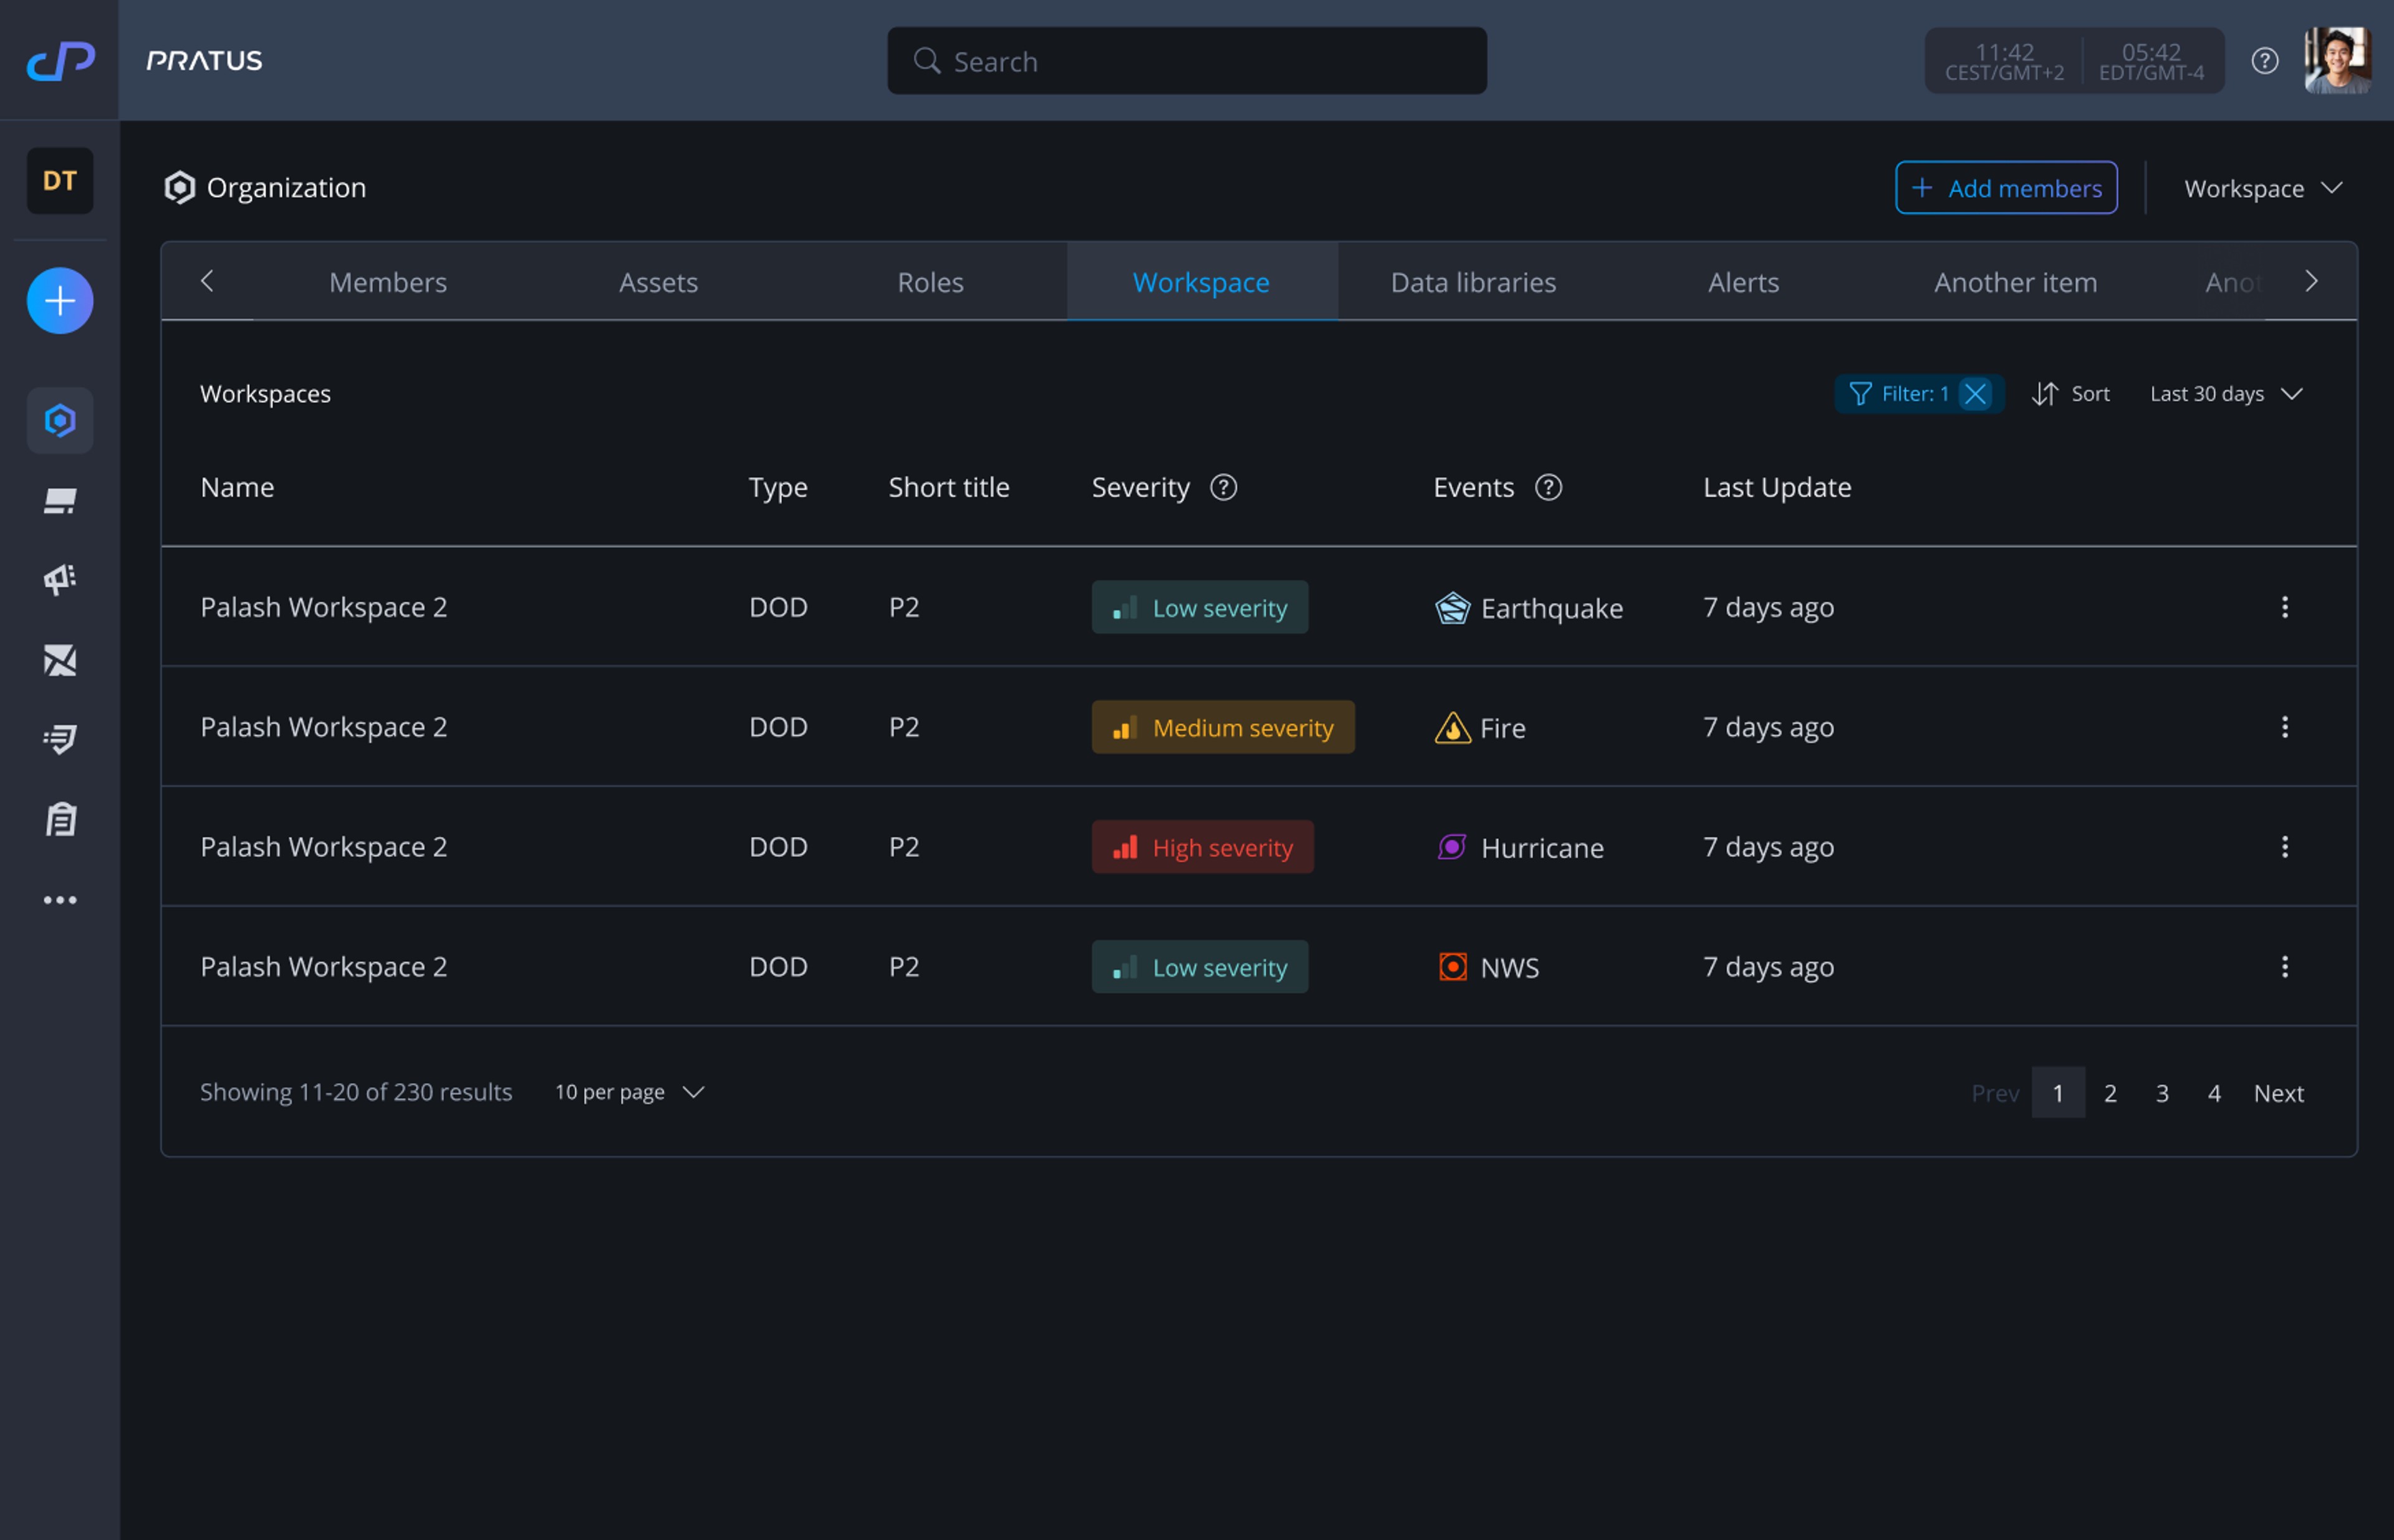Click the Add members button
2394x1540 pixels.
[2006, 188]
